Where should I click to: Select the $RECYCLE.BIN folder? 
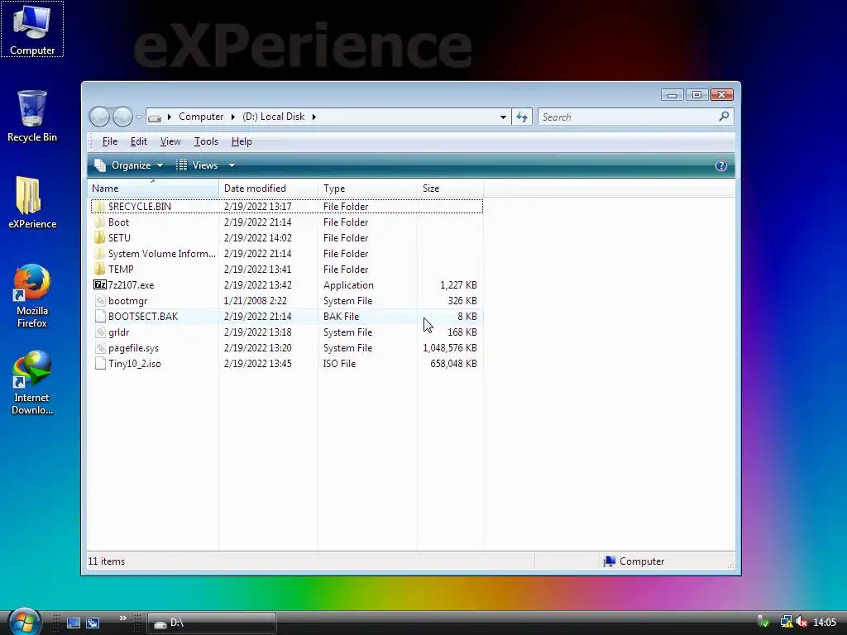click(x=287, y=206)
